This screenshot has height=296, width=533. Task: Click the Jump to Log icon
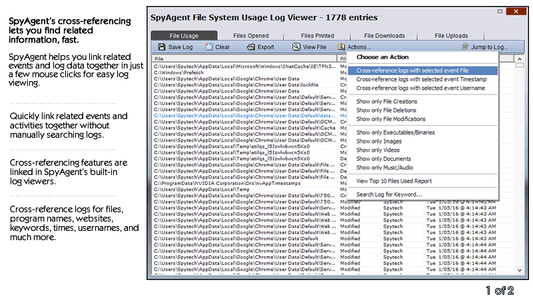coord(465,47)
